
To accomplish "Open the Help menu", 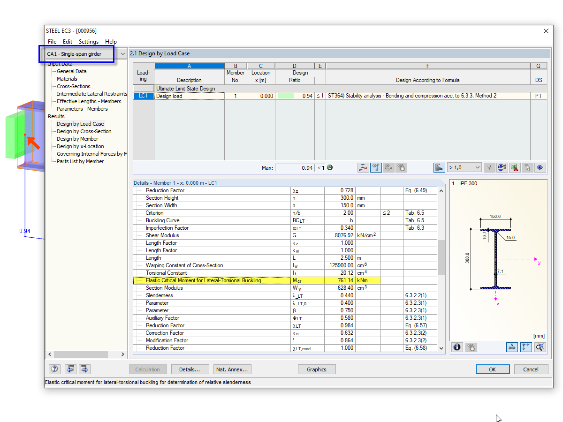I will tap(111, 42).
